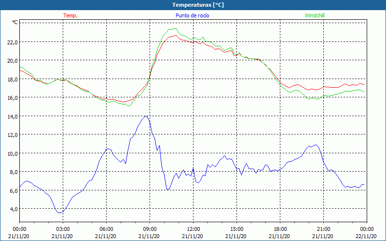Click the 21:00 time axis label
Image resolution: width=386 pixels, height=241 pixels.
pos(323,229)
